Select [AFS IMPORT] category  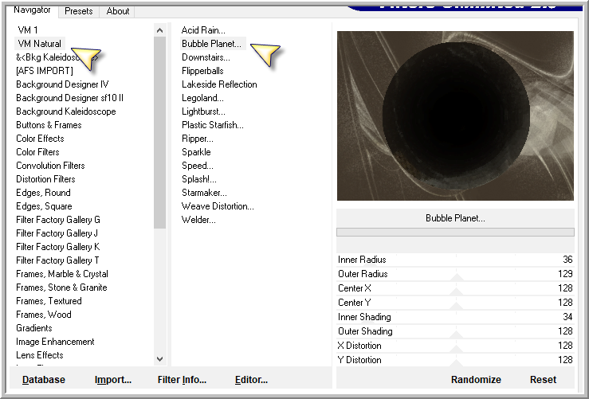45,71
